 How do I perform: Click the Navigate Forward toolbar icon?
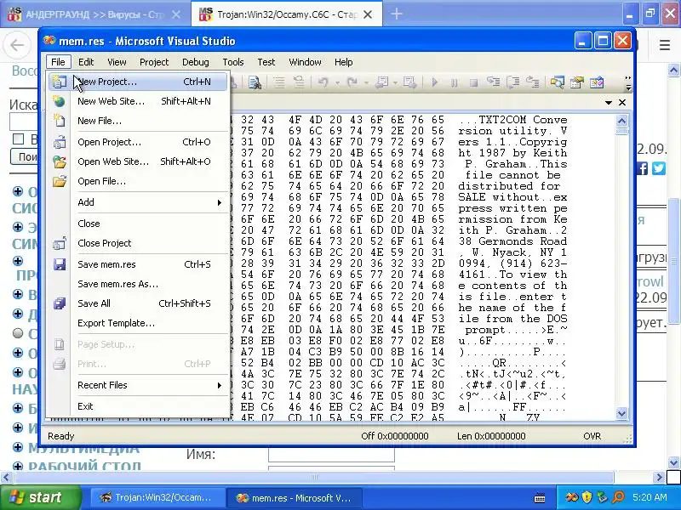point(409,82)
